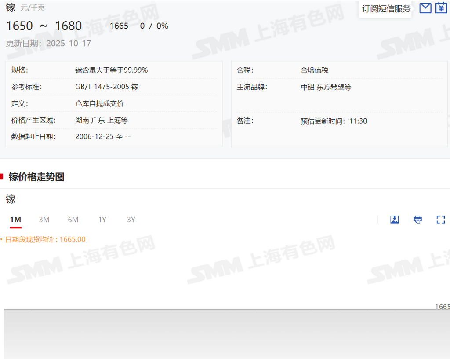
Task: Print the gallium price chart
Action: tap(417, 220)
